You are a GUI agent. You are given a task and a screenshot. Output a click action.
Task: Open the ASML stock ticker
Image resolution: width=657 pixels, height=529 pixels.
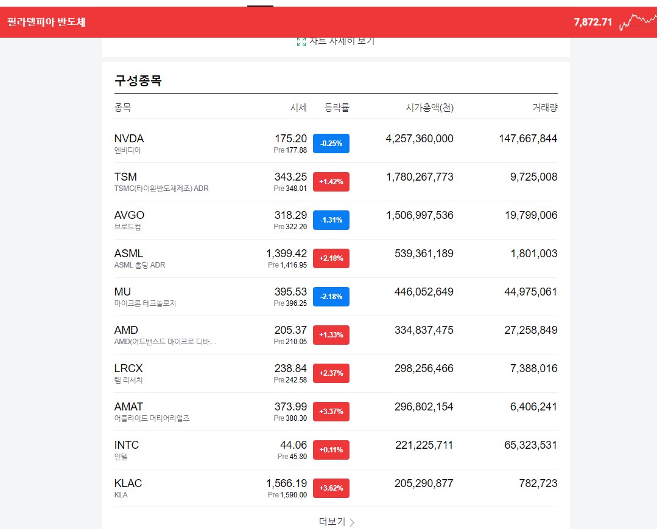click(x=128, y=253)
